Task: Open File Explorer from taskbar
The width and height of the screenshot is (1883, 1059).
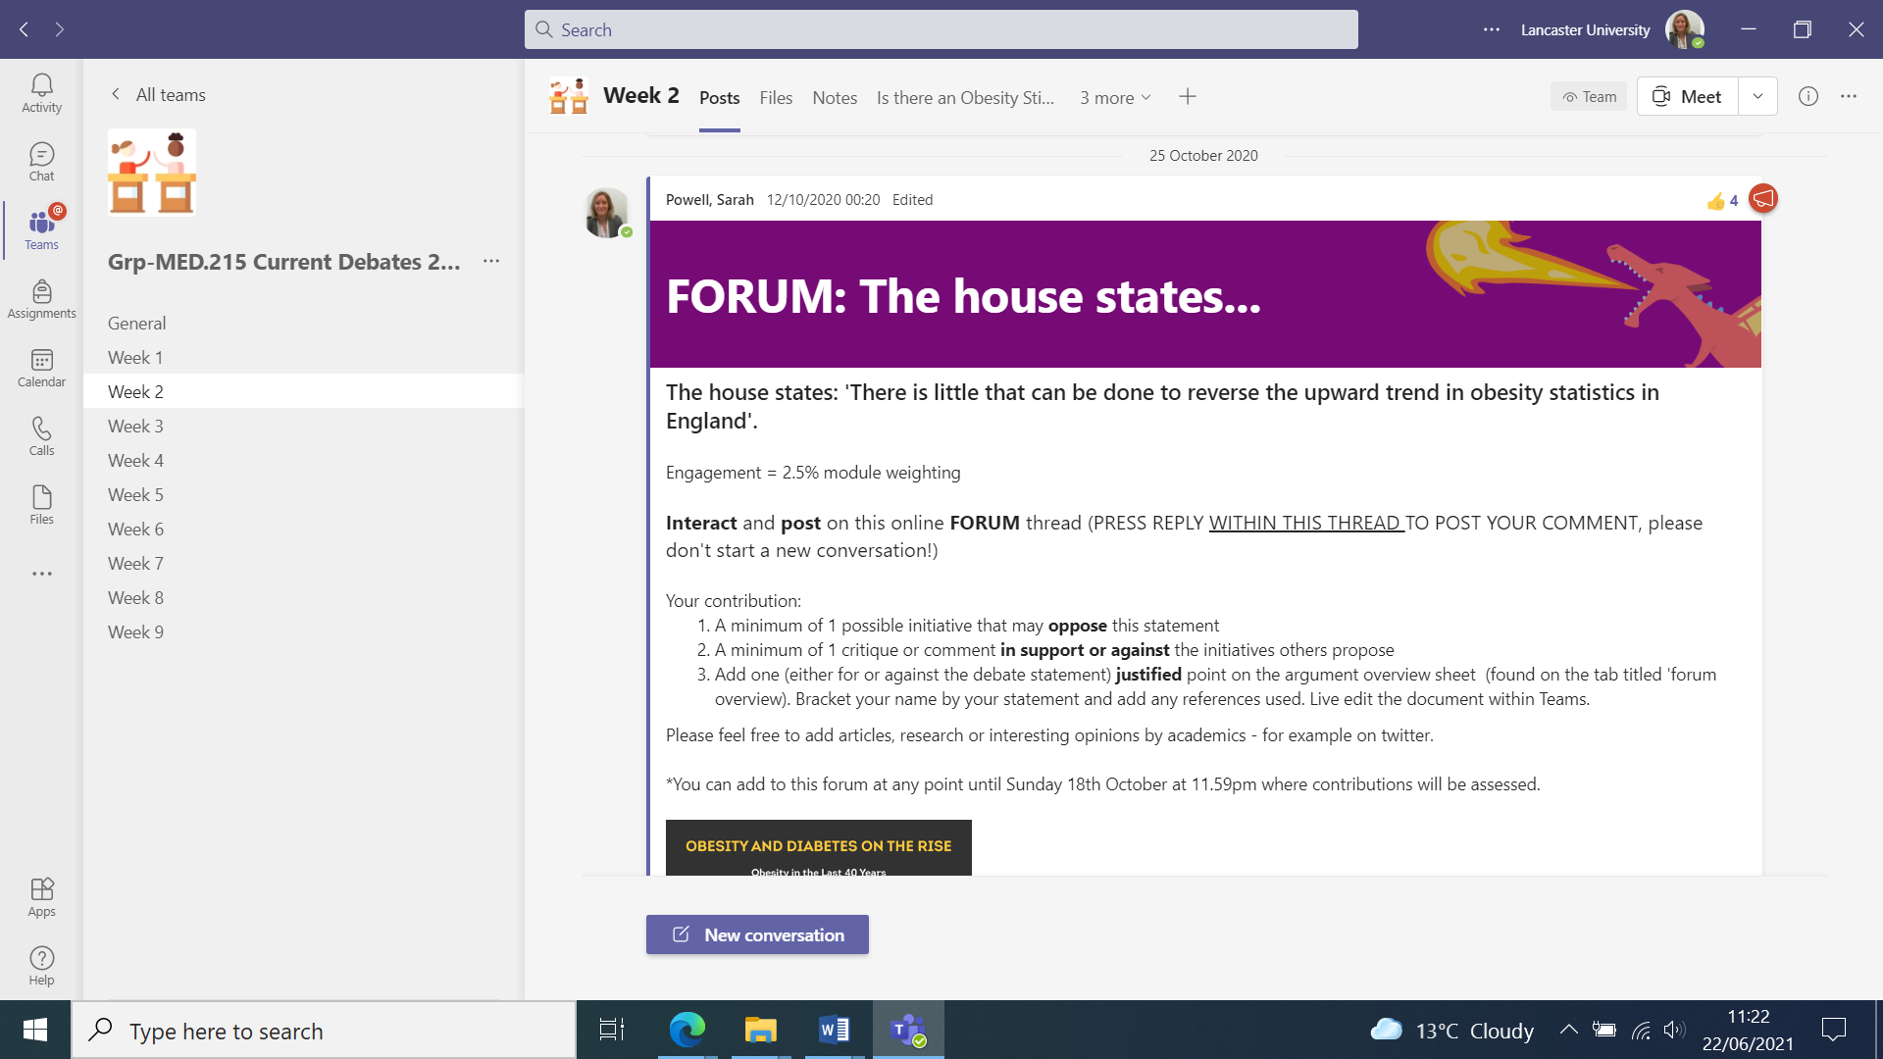Action: (760, 1030)
